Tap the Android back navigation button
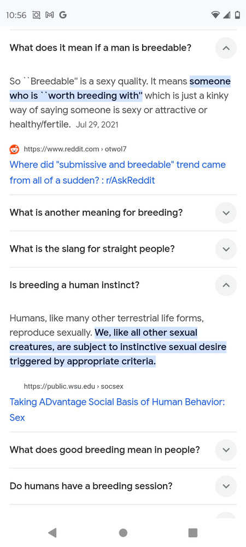 tap(52, 533)
